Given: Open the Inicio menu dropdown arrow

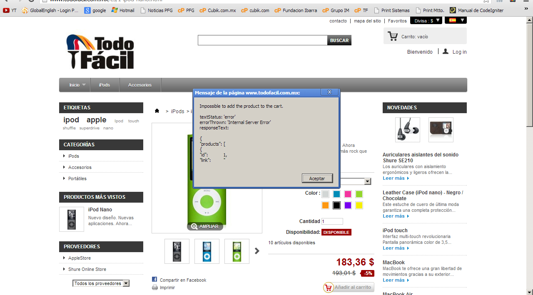Looking at the screenshot, I should coord(84,85).
